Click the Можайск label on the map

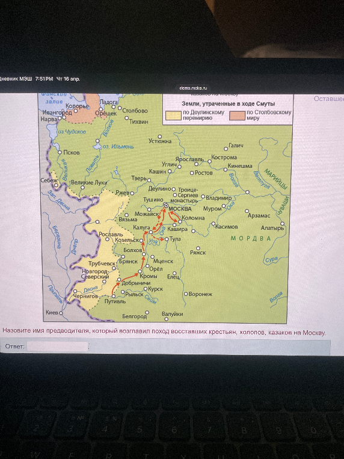click(147, 214)
